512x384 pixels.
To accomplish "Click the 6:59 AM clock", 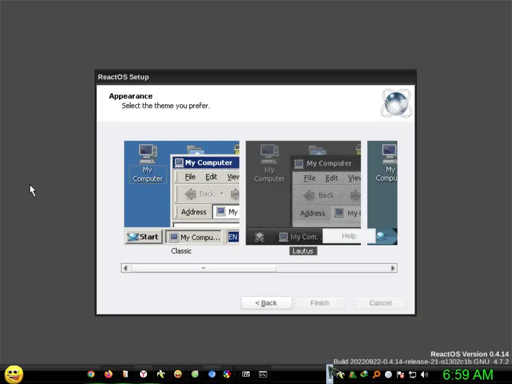I will 467,374.
